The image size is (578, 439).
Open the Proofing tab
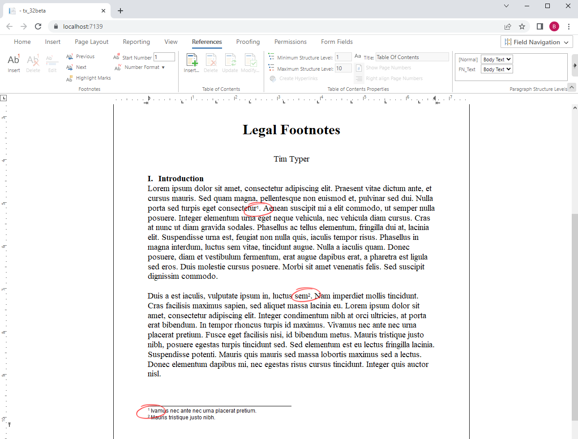248,42
